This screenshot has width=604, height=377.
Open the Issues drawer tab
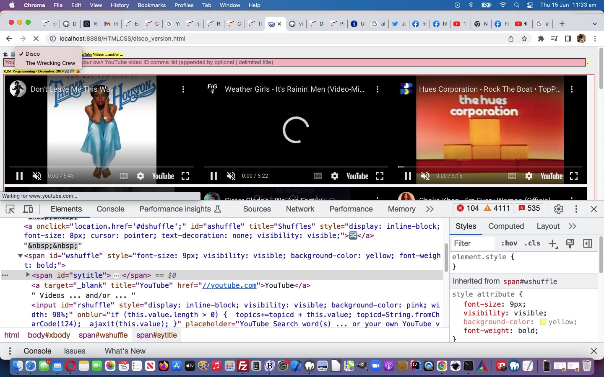74,351
